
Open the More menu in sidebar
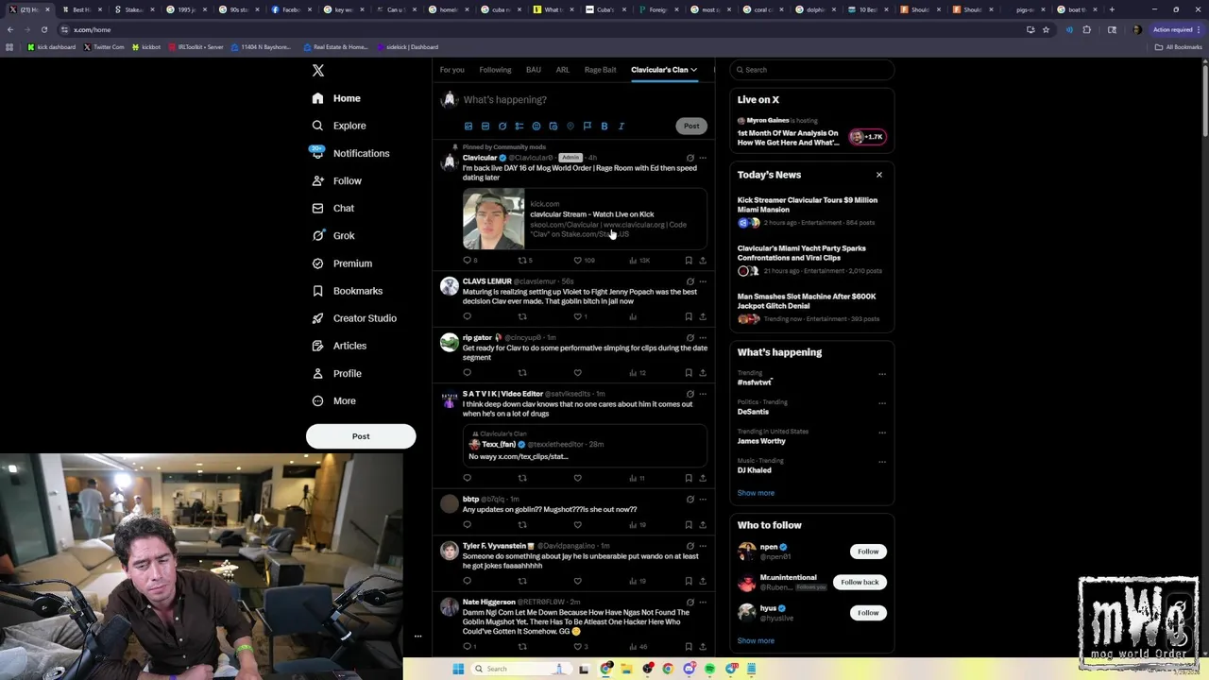tap(333, 400)
